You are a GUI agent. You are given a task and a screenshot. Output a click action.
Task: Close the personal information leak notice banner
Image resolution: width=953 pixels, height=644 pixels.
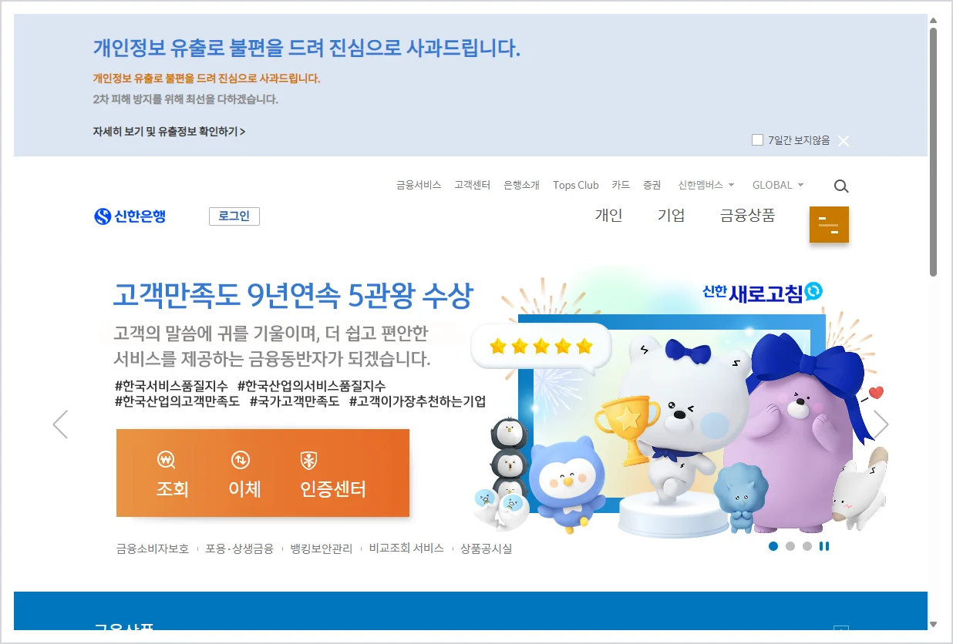[844, 140]
